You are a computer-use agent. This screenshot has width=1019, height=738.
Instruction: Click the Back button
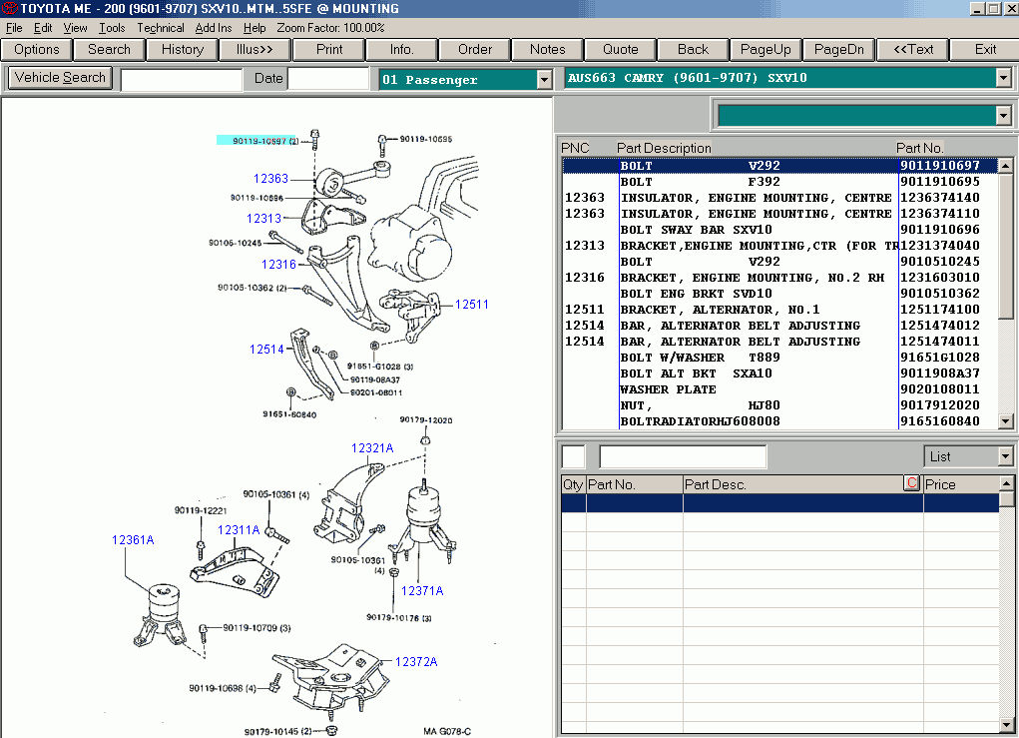[693, 49]
